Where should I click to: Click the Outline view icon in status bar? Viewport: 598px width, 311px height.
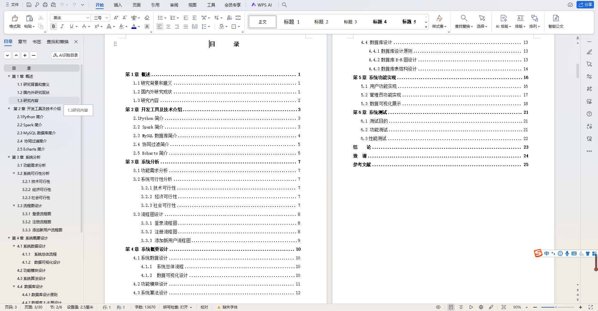coord(461,307)
